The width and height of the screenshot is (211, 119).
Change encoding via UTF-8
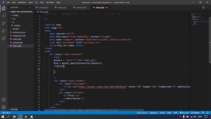(162, 113)
